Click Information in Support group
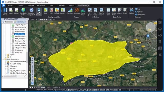The width and height of the screenshot is (164, 92). 140,15
